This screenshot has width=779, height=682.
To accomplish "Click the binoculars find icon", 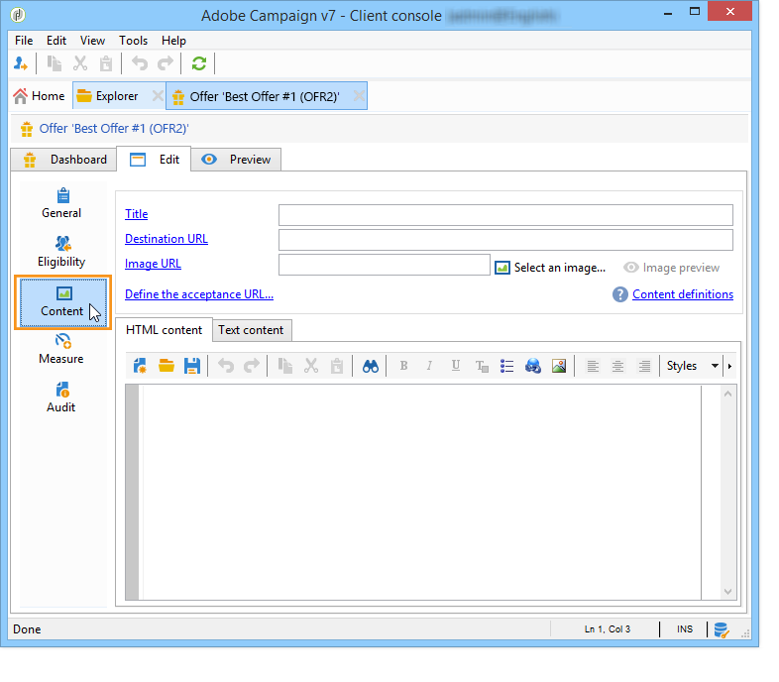I will coord(370,367).
